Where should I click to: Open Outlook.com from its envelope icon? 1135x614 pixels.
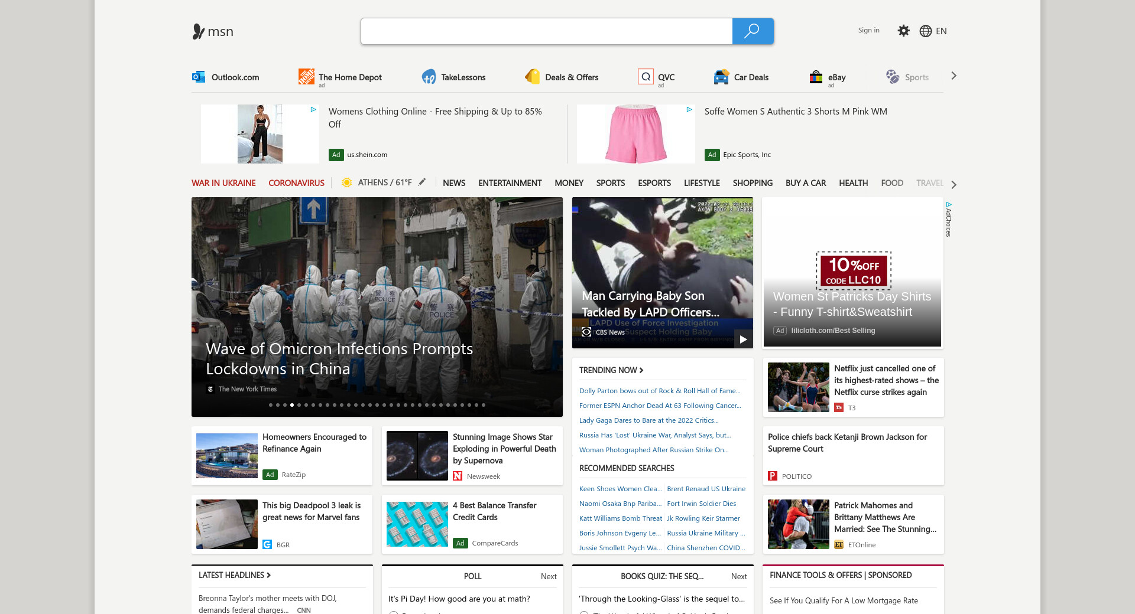click(x=199, y=77)
